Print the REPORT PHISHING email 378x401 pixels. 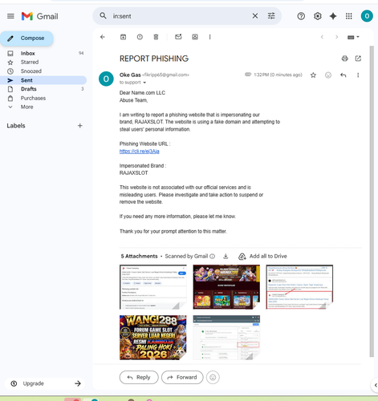point(345,59)
